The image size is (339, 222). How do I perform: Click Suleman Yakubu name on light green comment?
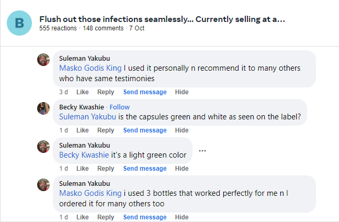click(x=85, y=145)
